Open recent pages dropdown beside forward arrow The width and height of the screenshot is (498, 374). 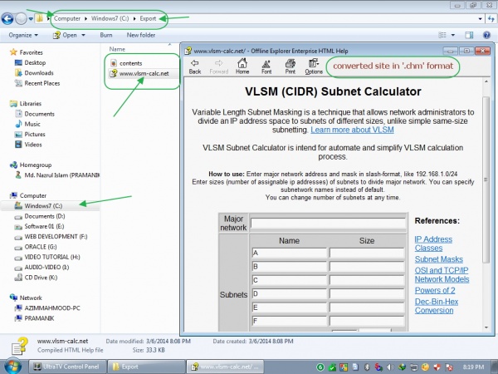pyautogui.click(x=31, y=19)
